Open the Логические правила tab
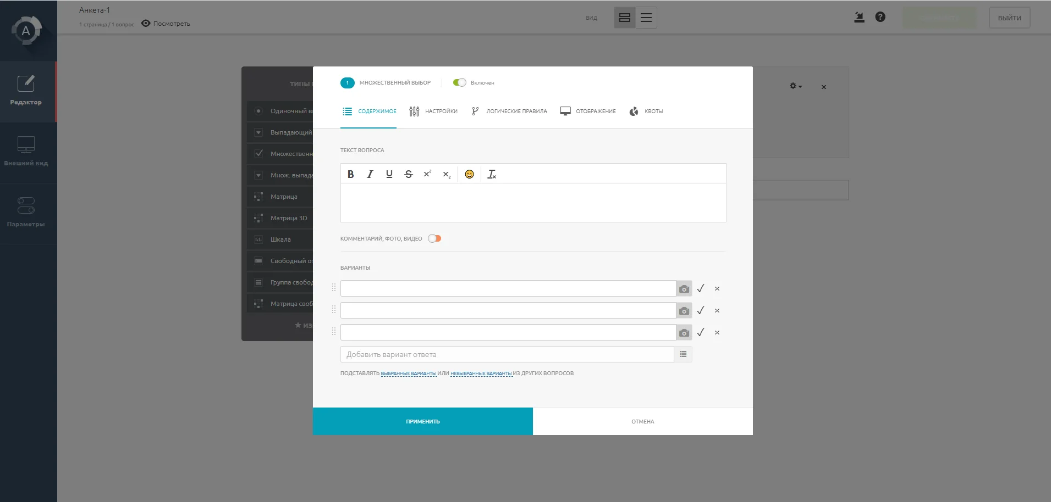The height and width of the screenshot is (502, 1051). [x=509, y=111]
